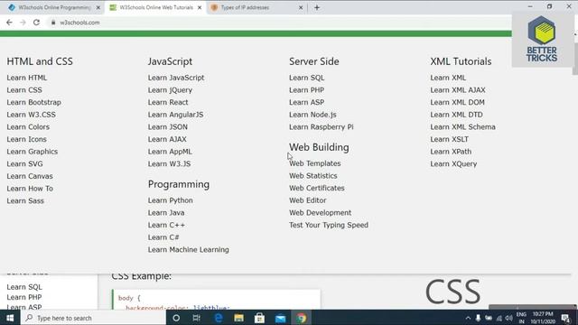Image resolution: width=578 pixels, height=325 pixels.
Task: Click the battery tray icon
Action: [x=489, y=318]
